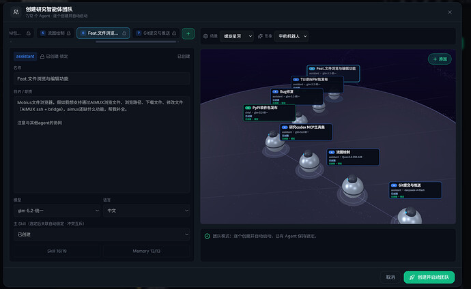Viewport: 471px width, 289px height.
Task: Close the 创建研究智能体团队 dialog
Action: (x=450, y=12)
